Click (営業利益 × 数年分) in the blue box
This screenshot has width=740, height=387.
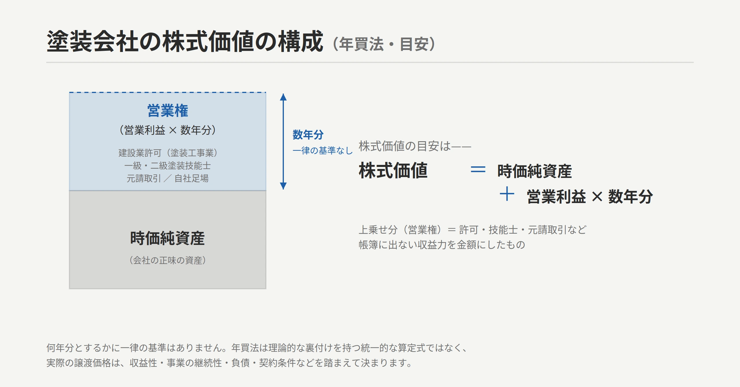pyautogui.click(x=168, y=130)
